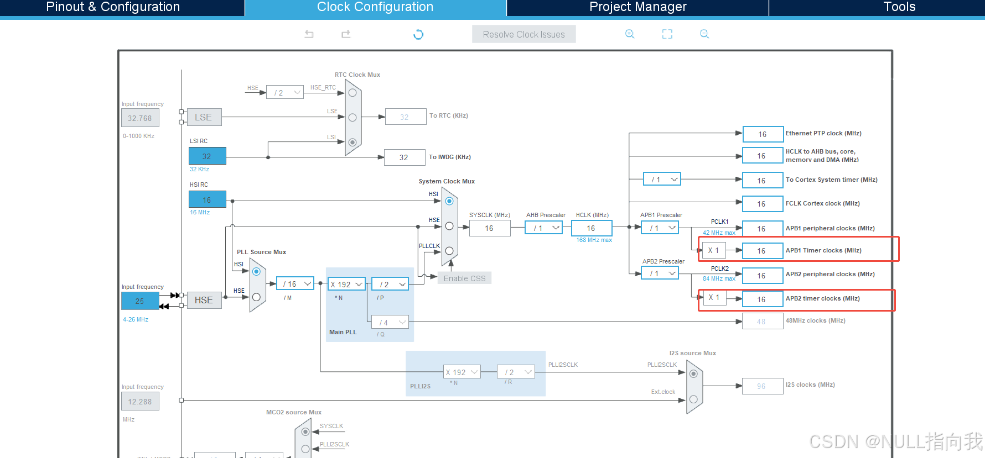Click the undo arrow icon
This screenshot has width=985, height=458.
coord(309,34)
